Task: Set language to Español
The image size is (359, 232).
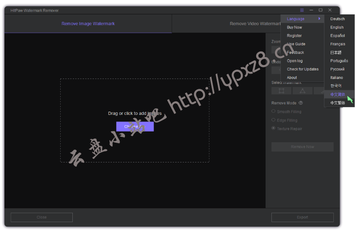Action: pyautogui.click(x=340, y=35)
